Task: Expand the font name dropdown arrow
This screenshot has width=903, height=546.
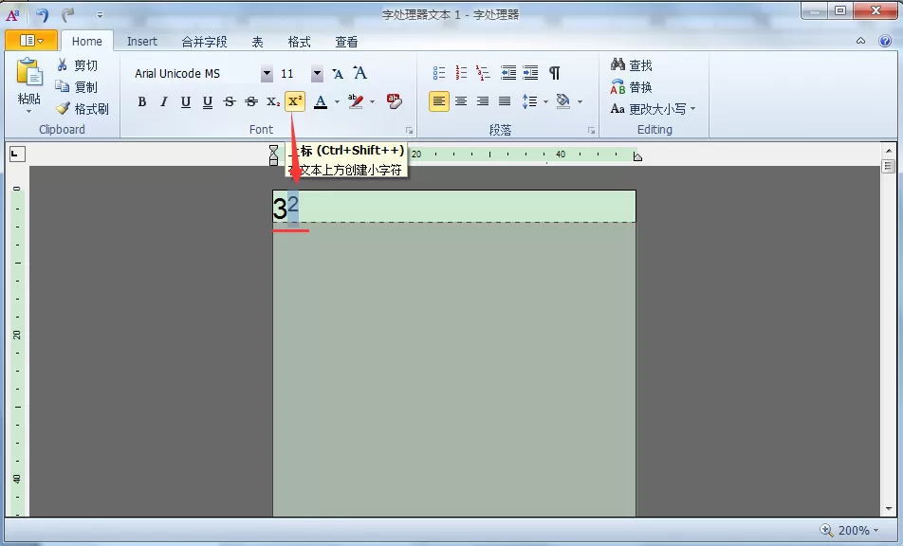Action: click(x=267, y=74)
